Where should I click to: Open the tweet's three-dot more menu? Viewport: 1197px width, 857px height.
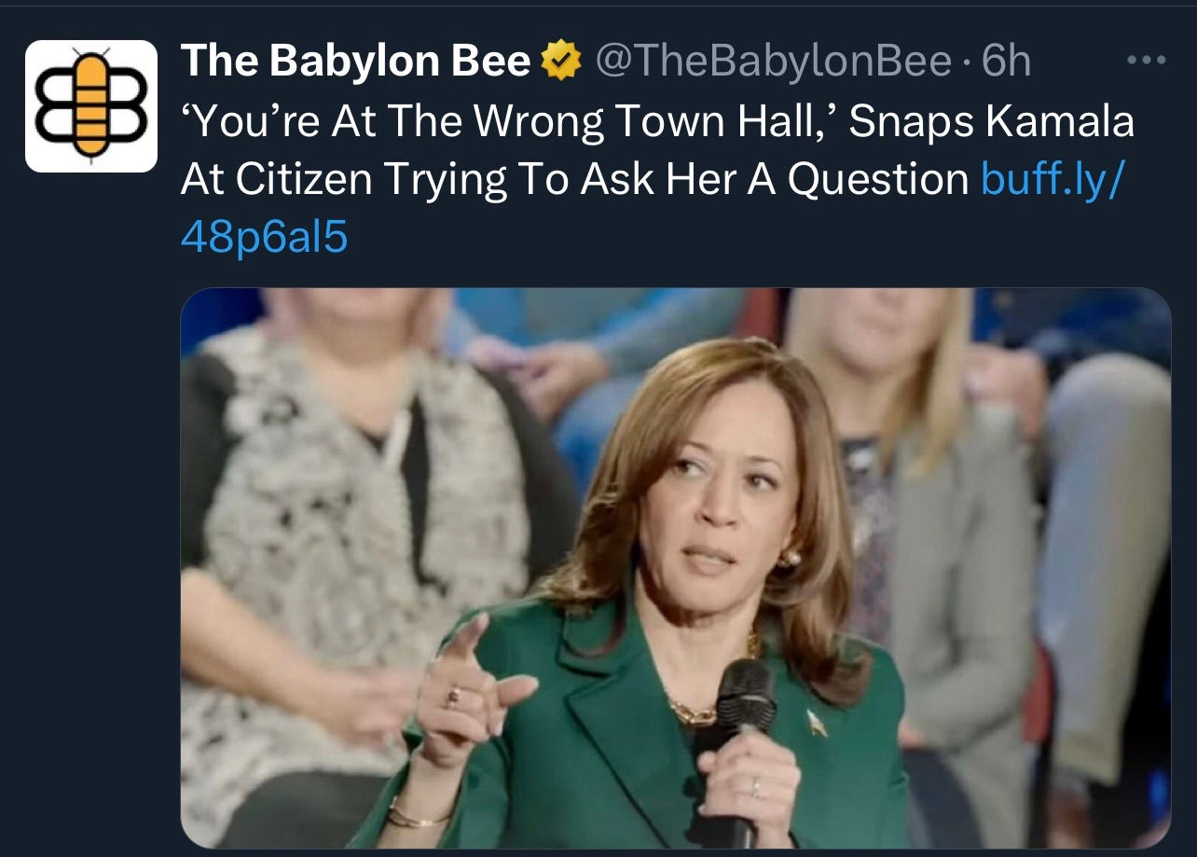pos(1146,61)
